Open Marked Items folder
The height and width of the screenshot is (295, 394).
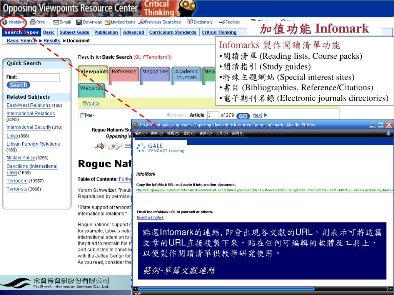click(x=120, y=22)
